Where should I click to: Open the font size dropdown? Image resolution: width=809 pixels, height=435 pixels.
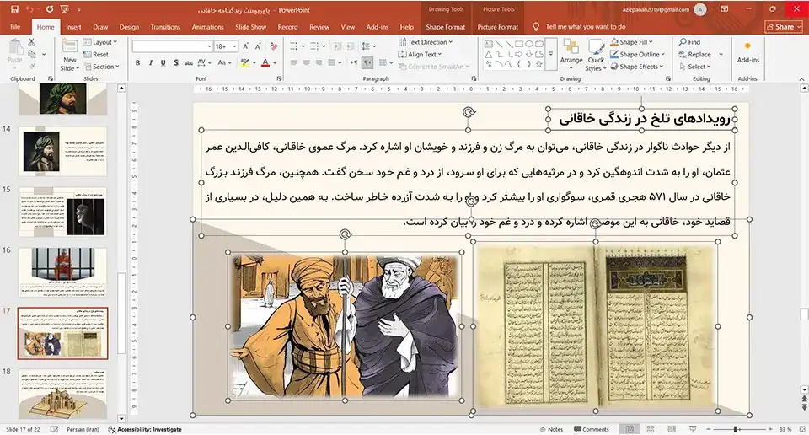(x=235, y=46)
